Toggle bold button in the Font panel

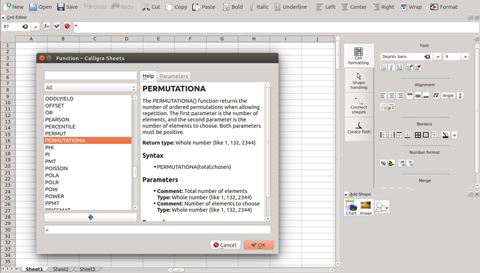click(x=383, y=68)
